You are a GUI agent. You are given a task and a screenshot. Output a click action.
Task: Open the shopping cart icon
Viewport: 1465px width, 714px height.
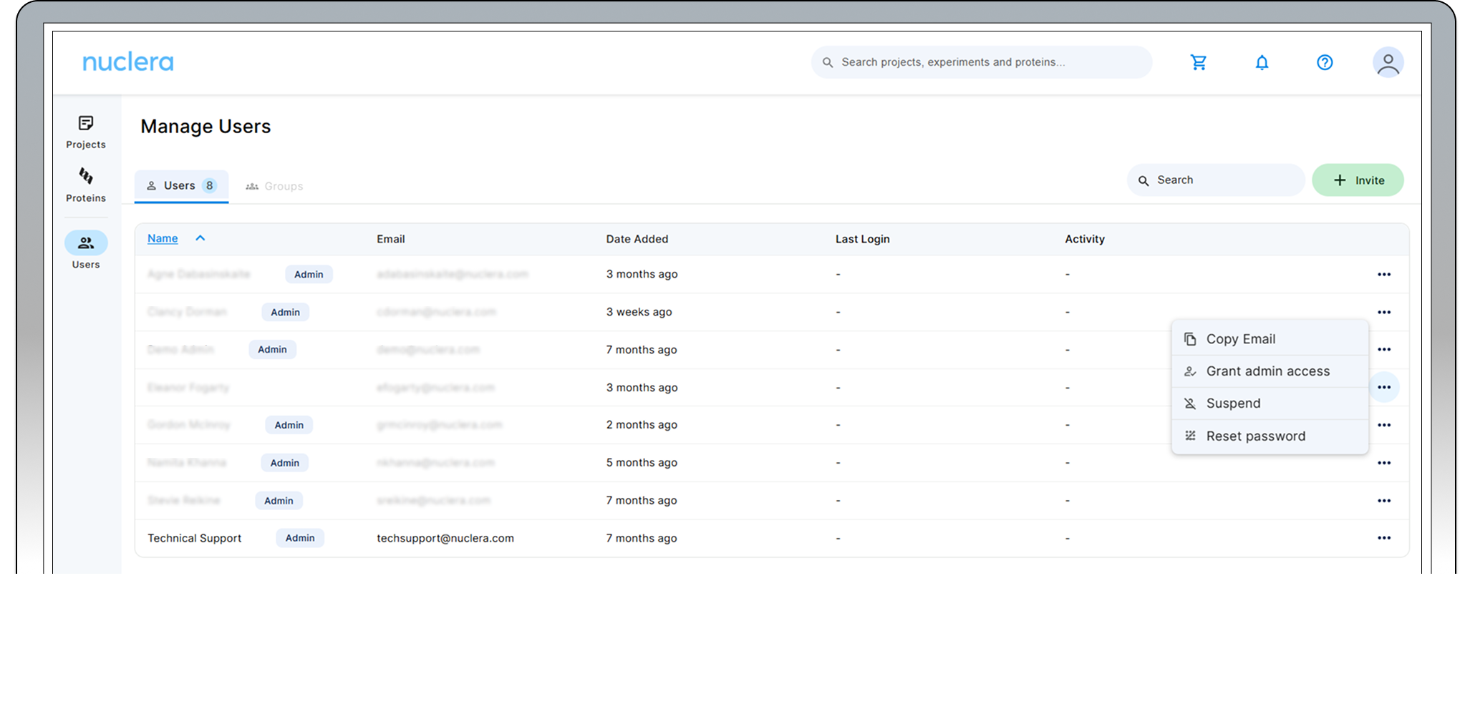coord(1199,62)
